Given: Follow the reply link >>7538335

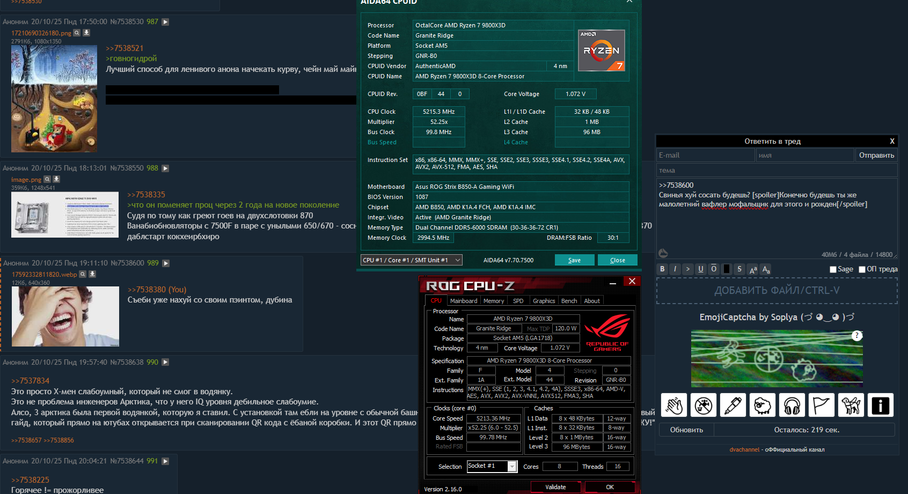Looking at the screenshot, I should click(146, 195).
